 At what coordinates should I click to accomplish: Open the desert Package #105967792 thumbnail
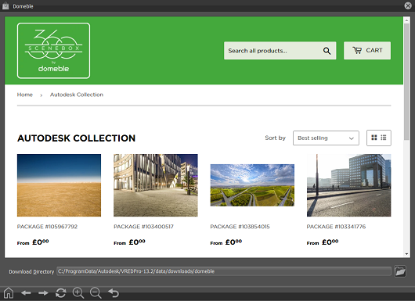point(59,185)
